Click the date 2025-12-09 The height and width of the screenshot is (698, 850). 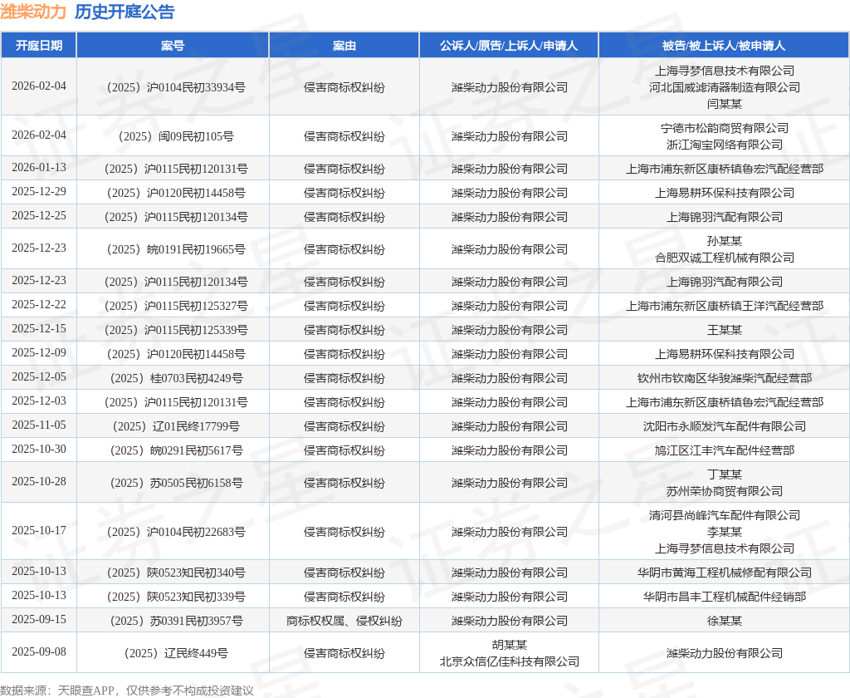(39, 353)
